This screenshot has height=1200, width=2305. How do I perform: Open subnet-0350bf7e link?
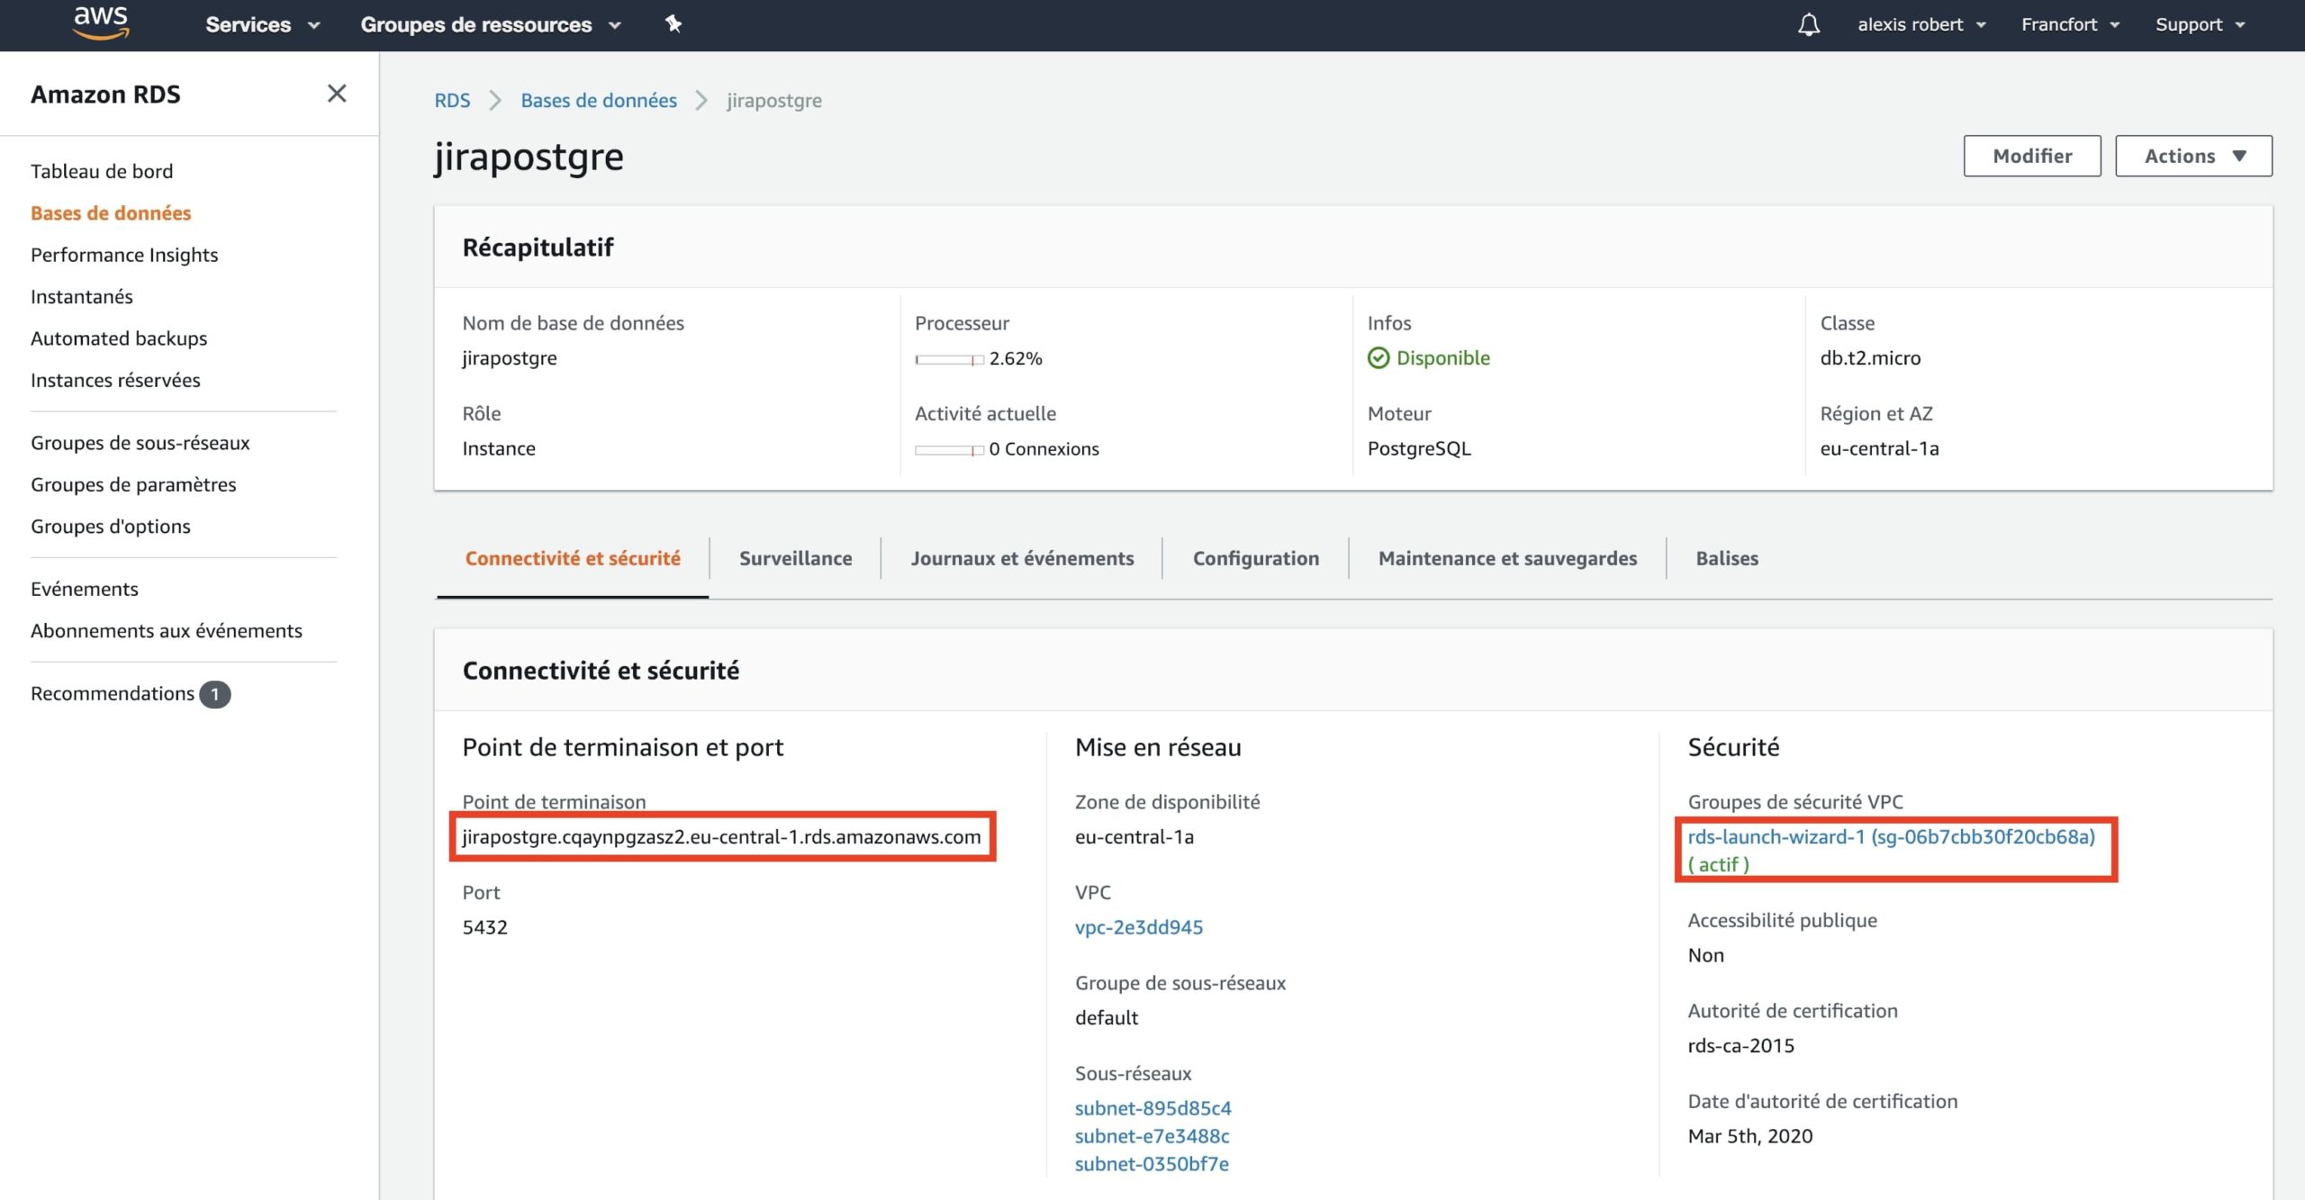(x=1152, y=1164)
